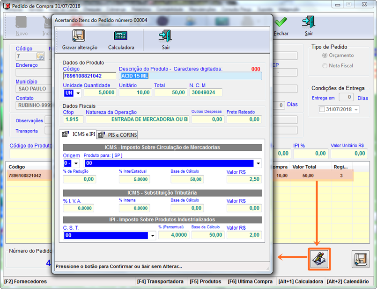Click the Sair door icon in main toolbar
The width and height of the screenshot is (377, 289).
tap(309, 22)
